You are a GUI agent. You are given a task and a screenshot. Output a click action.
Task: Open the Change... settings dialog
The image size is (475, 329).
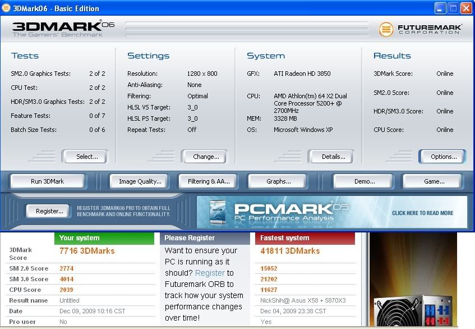tap(204, 157)
